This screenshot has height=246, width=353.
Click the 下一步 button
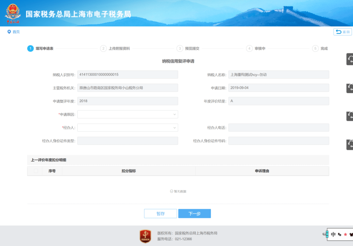point(194,213)
